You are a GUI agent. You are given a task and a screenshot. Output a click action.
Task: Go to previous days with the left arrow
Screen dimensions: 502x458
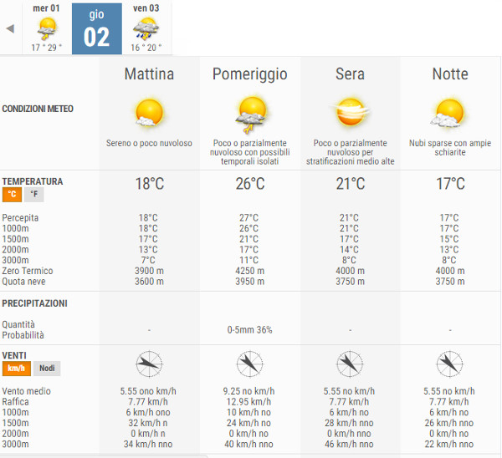coord(10,28)
